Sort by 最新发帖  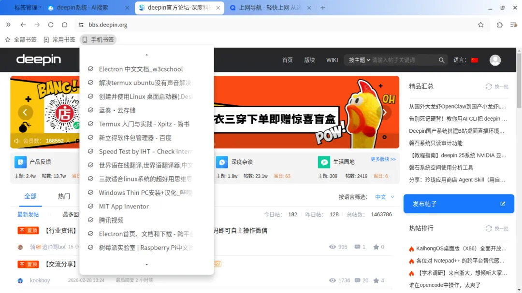(x=28, y=214)
